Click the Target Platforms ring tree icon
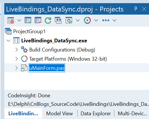 [x=24, y=59]
